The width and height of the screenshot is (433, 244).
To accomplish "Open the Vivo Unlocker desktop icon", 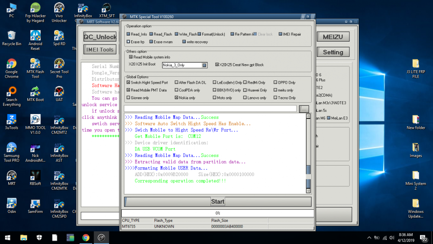I will pyautogui.click(x=59, y=13).
